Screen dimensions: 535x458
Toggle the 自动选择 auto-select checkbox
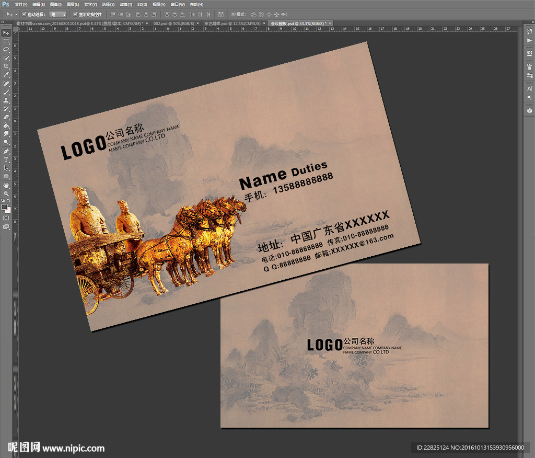tap(24, 14)
